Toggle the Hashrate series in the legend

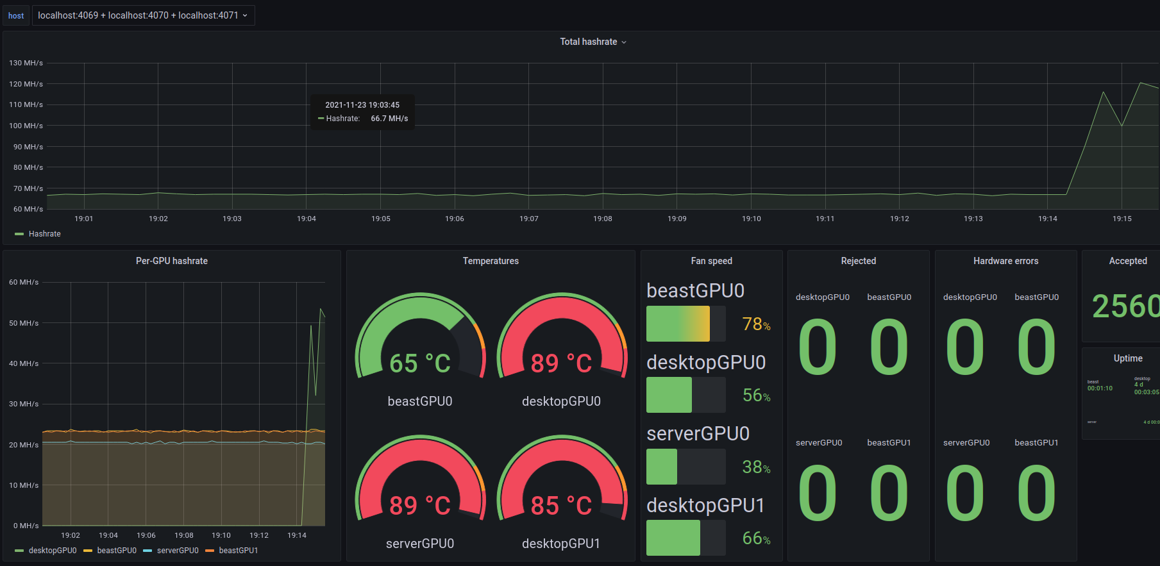tap(44, 234)
